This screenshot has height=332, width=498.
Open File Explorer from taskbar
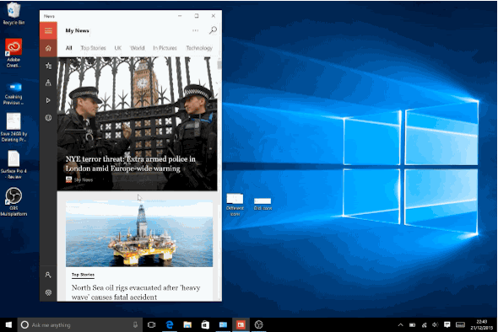pyautogui.click(x=187, y=324)
